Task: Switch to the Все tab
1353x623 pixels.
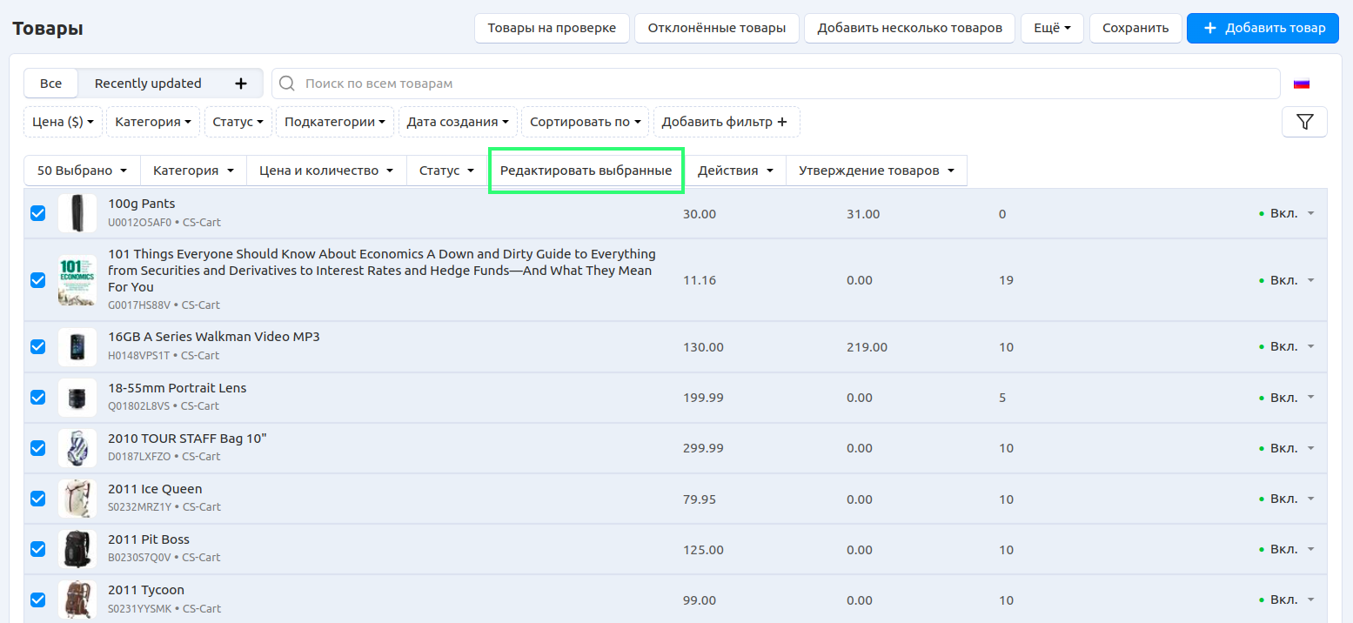Action: click(51, 84)
